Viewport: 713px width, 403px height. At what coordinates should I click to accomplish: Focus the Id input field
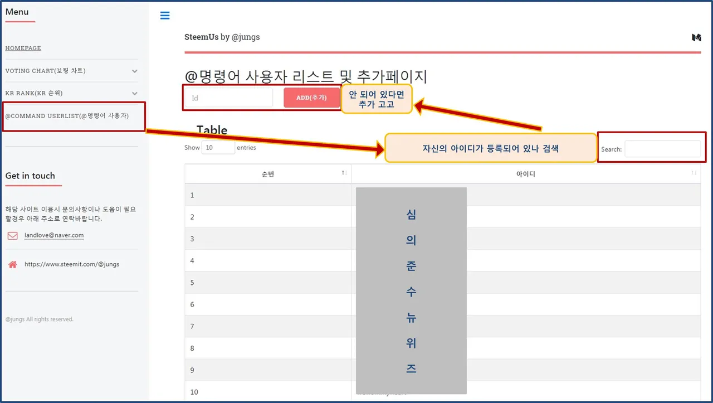(x=229, y=98)
